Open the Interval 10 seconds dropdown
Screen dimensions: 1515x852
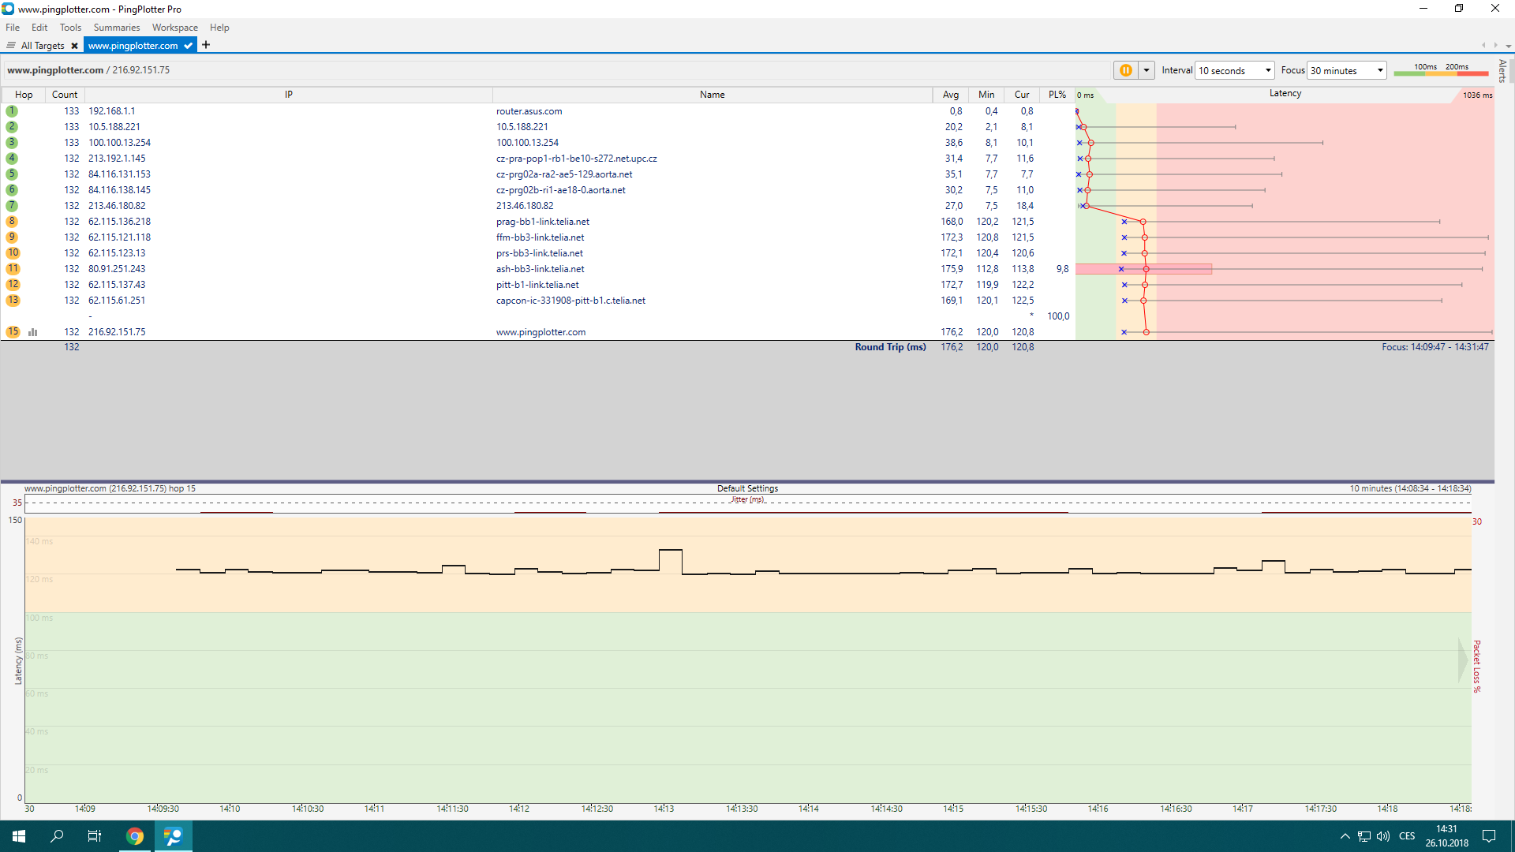pyautogui.click(x=1234, y=70)
